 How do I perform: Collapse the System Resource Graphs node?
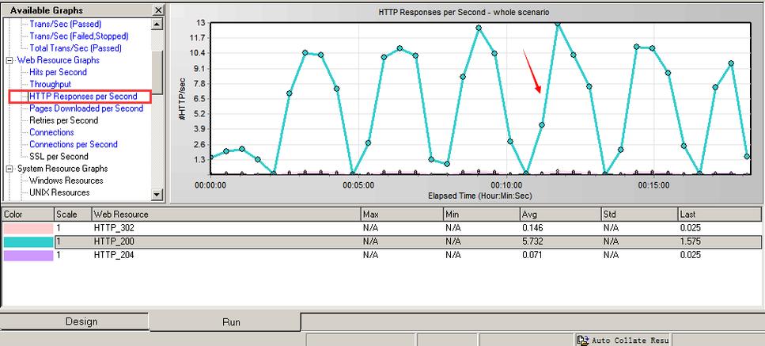coord(9,169)
